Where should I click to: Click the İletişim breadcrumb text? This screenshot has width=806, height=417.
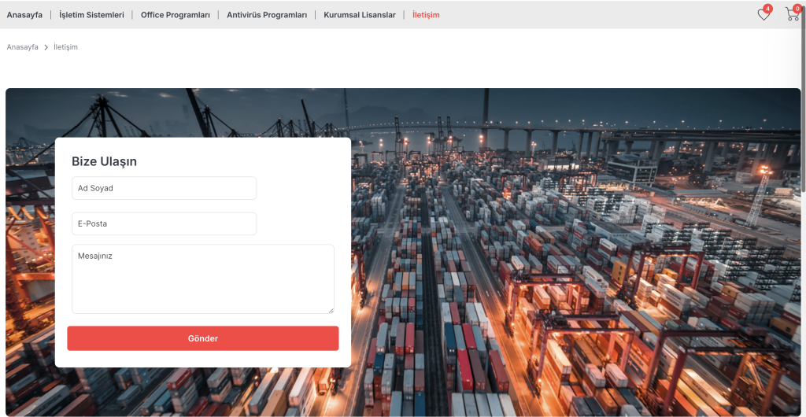(66, 47)
